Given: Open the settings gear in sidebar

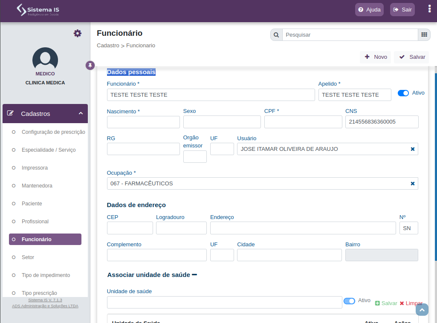Looking at the screenshot, I should (78, 33).
